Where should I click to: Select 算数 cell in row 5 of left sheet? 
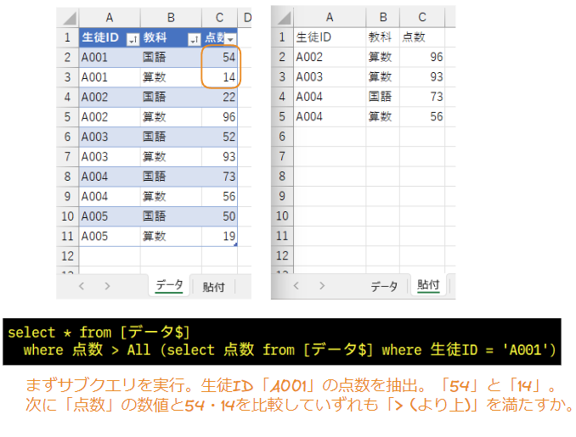(171, 117)
